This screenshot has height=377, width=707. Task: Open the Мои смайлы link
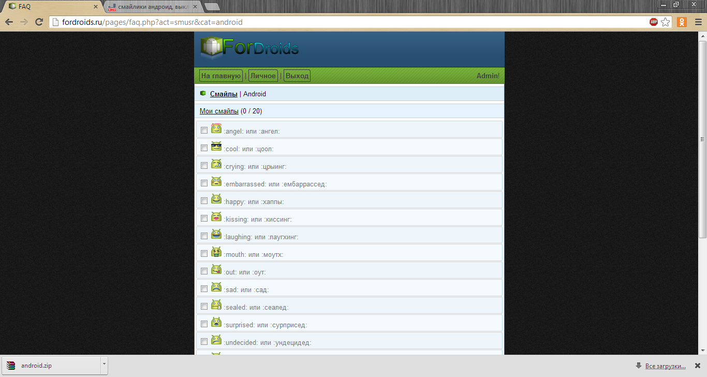[x=219, y=111]
